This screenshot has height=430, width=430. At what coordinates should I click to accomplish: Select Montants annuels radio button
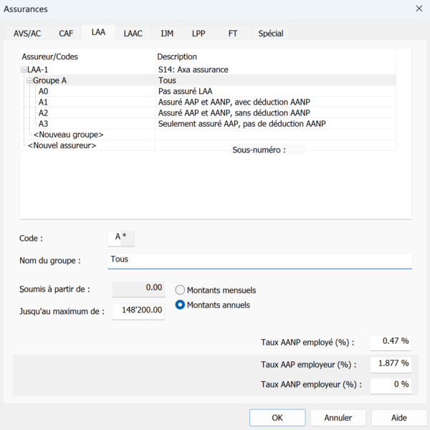[180, 305]
